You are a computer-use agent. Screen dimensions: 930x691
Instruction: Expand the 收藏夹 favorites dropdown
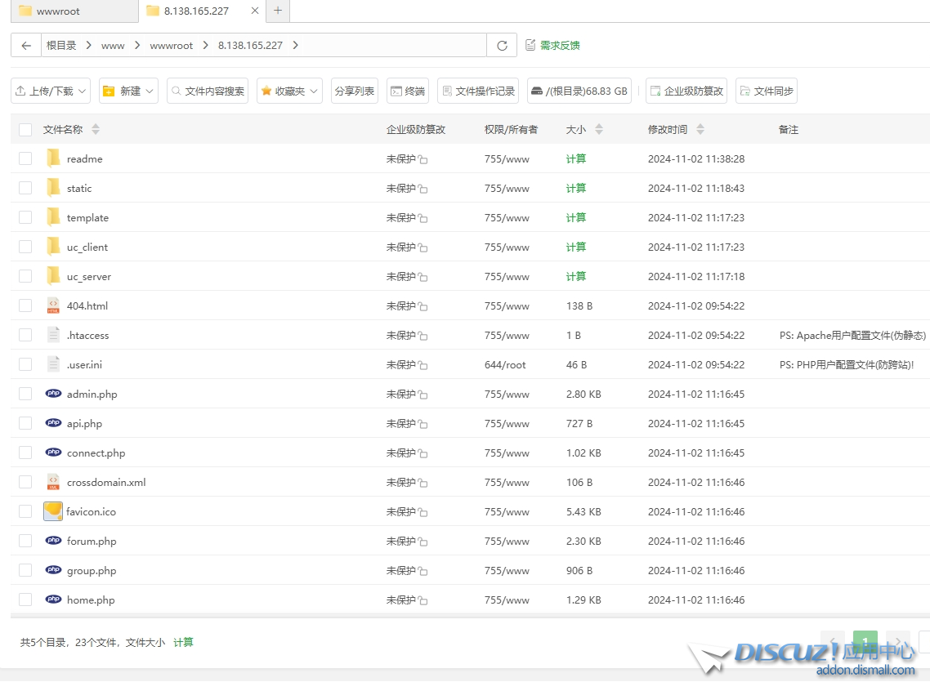coord(289,91)
